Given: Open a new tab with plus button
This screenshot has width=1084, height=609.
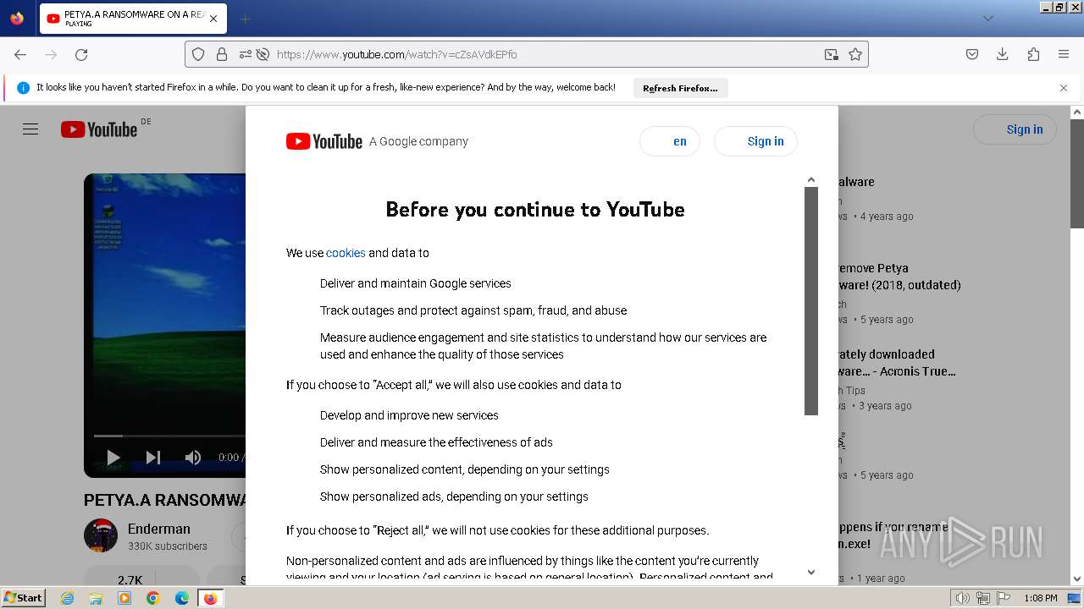Looking at the screenshot, I should click(245, 19).
